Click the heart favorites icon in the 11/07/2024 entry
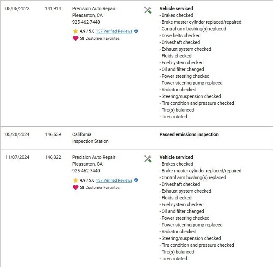The image size is (273, 267). pos(75,187)
